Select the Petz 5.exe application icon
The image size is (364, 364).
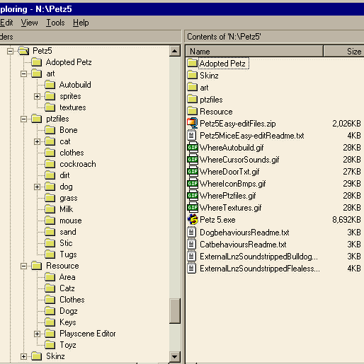click(193, 220)
